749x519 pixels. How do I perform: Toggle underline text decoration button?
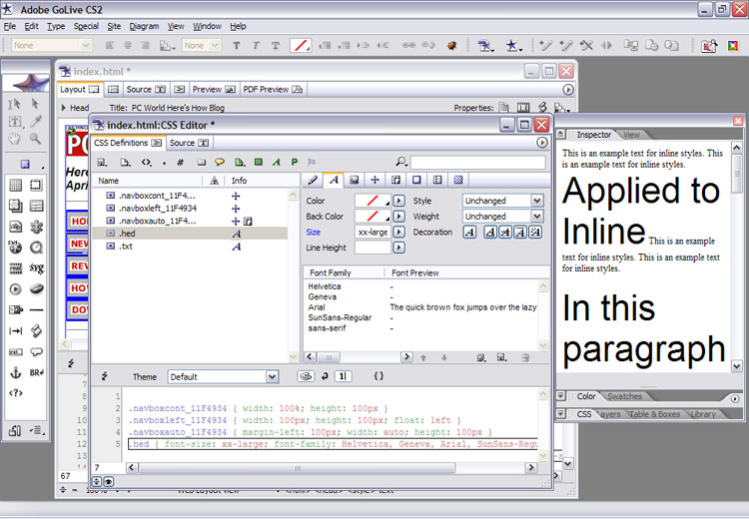(x=489, y=232)
